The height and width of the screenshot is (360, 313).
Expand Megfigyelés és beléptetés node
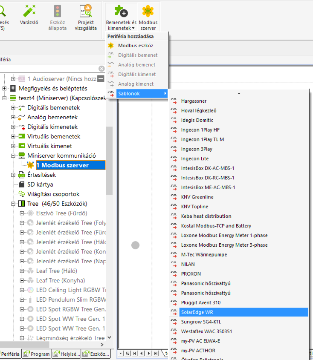(4, 88)
